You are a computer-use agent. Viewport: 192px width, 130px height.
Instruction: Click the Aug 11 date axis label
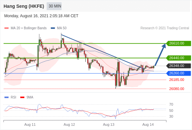click(x=30, y=124)
